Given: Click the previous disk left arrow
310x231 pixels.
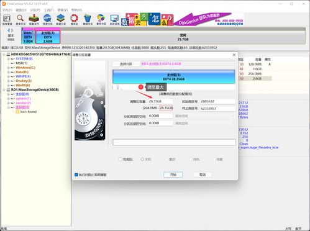Looking at the screenshot, I should point(9,30).
